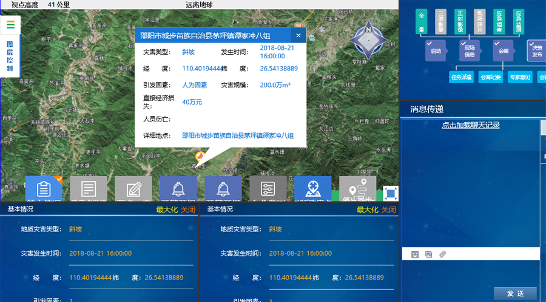This screenshot has height=302, width=546.
Task: Insert a picture using the image icon
Action: (x=429, y=254)
